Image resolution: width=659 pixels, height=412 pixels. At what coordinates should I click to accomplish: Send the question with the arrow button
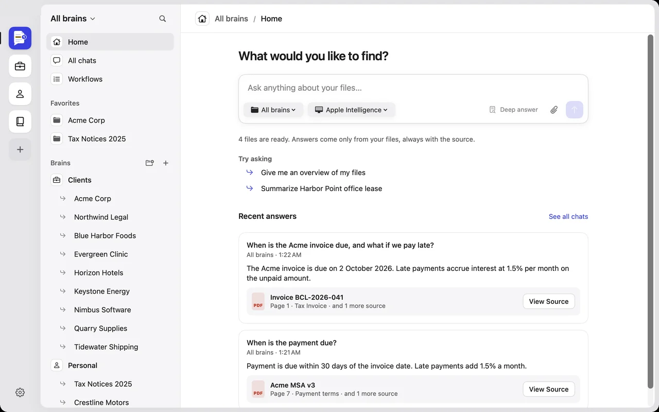pos(575,110)
